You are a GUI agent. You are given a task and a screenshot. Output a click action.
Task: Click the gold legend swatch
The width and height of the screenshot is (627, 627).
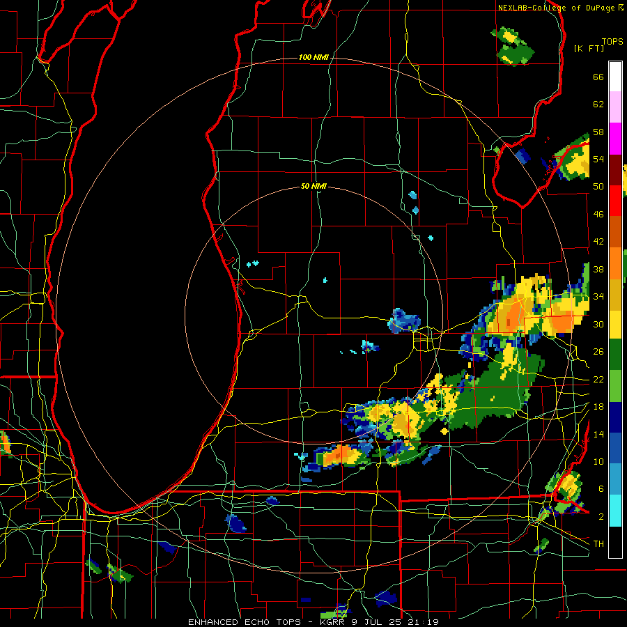pyautogui.click(x=615, y=294)
